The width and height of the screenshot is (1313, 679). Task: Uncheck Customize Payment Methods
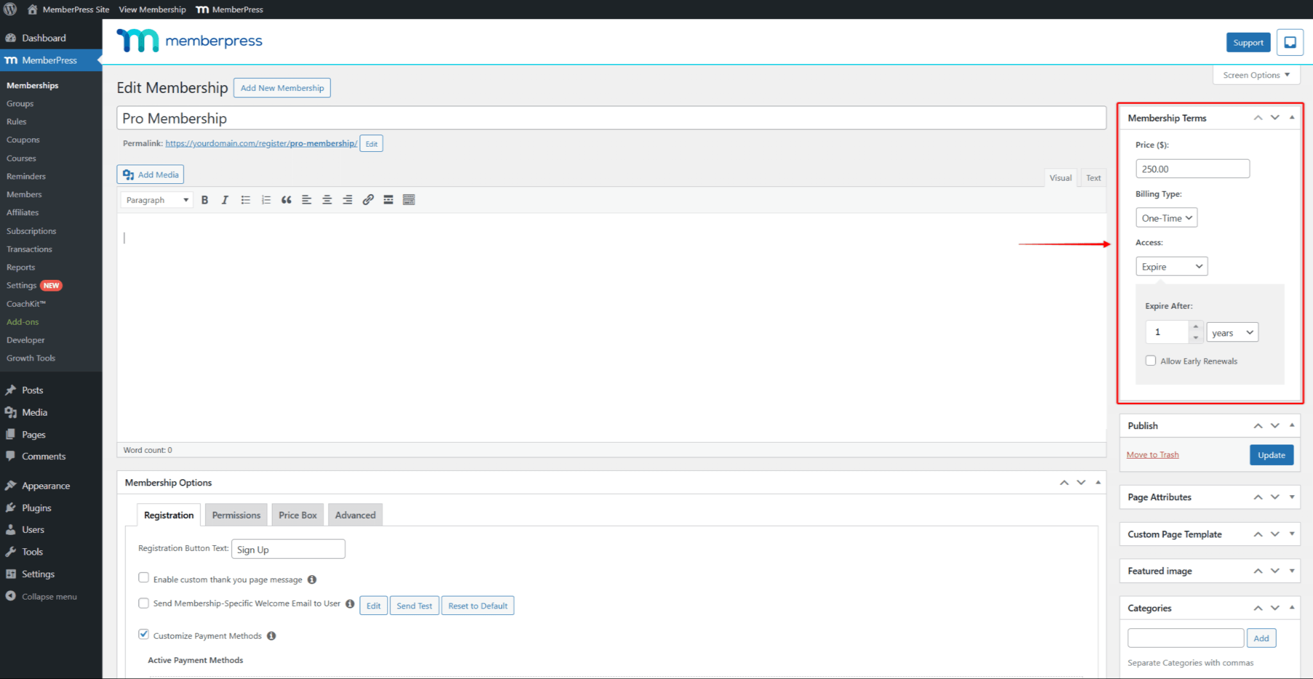144,635
